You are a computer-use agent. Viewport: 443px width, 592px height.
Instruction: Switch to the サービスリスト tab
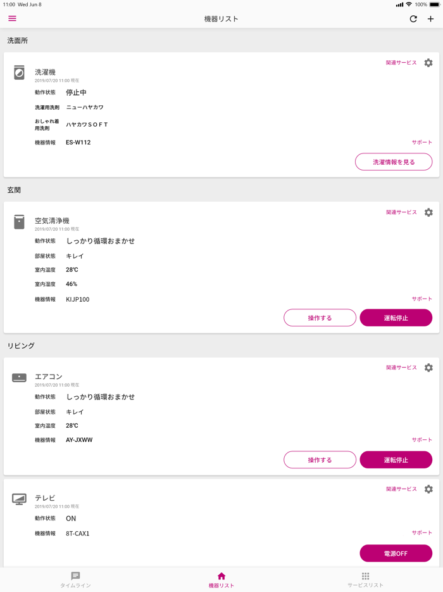[365, 579]
